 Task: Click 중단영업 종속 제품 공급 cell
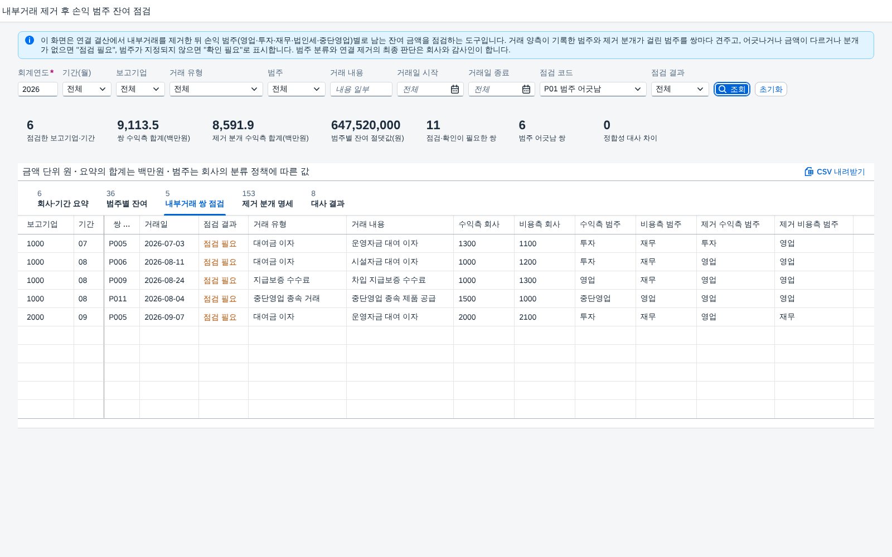coord(400,299)
